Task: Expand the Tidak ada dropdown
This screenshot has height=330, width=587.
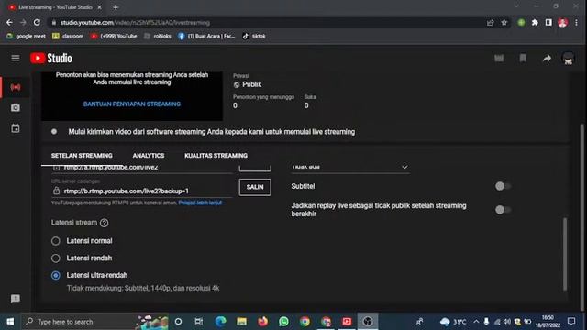Action: pyautogui.click(x=350, y=168)
